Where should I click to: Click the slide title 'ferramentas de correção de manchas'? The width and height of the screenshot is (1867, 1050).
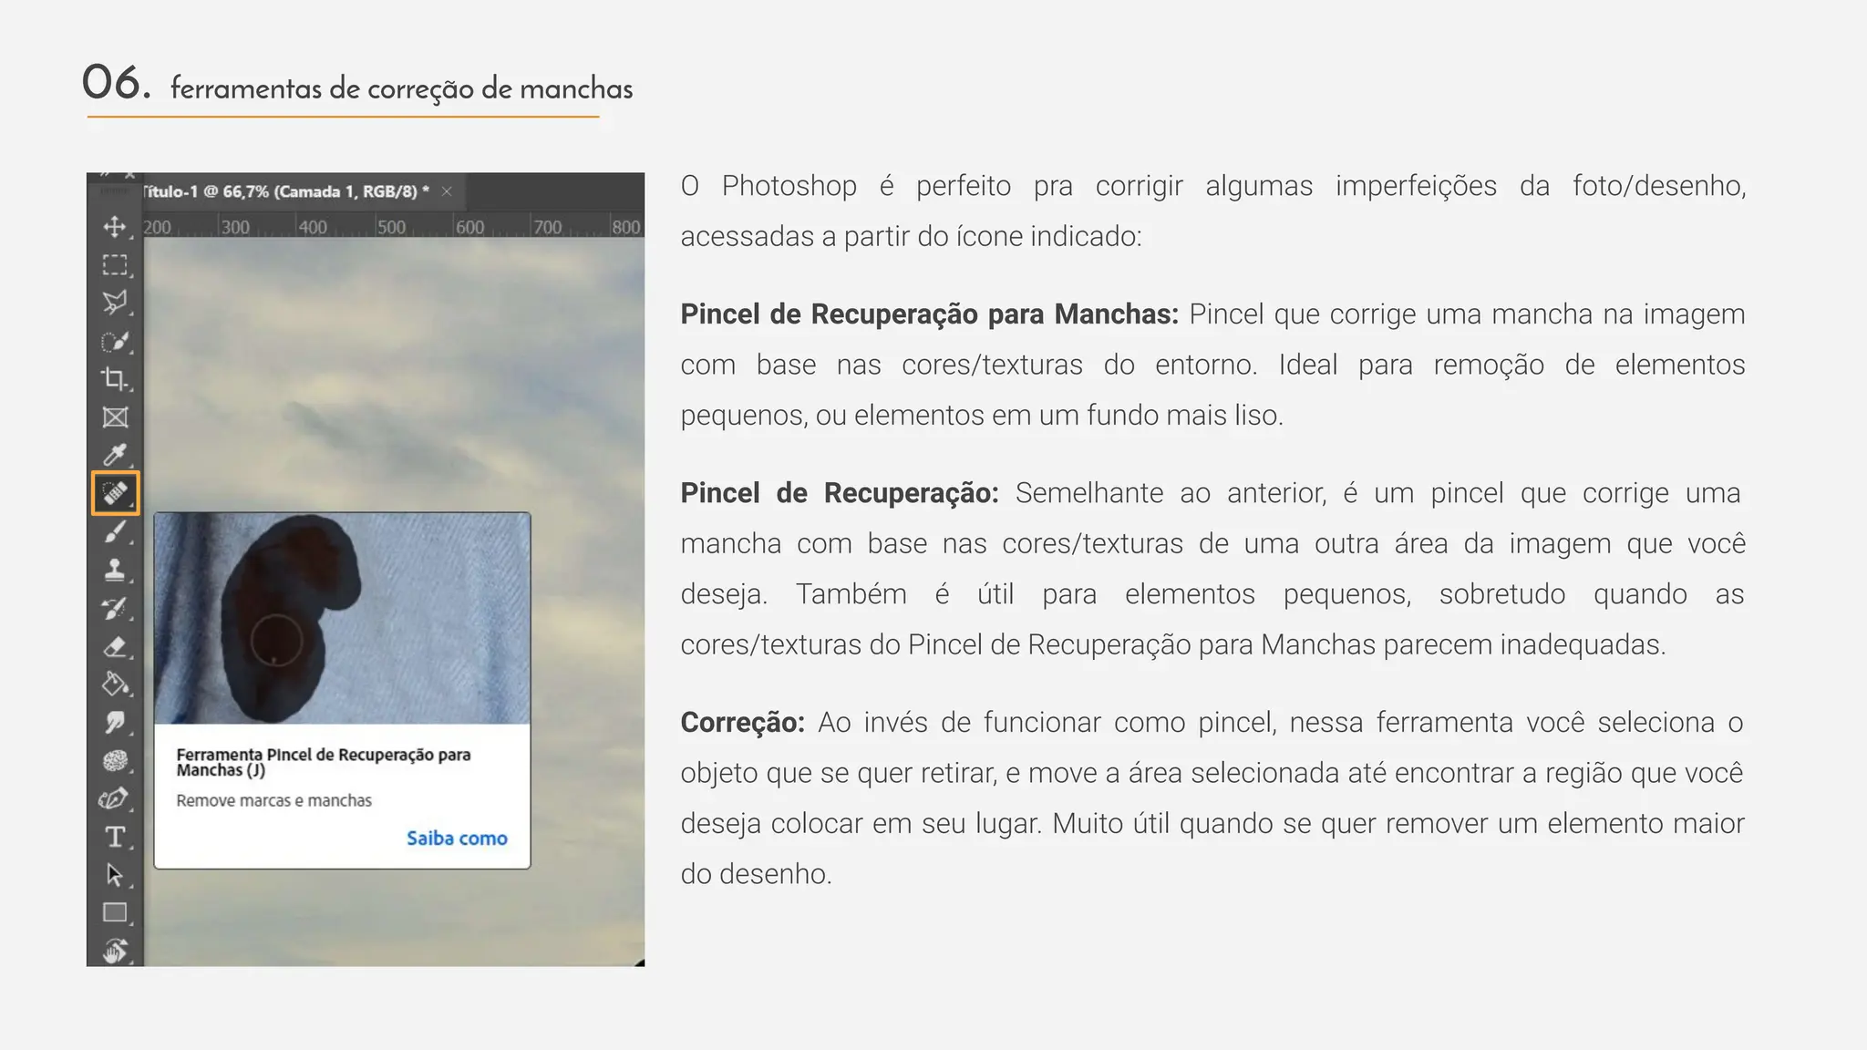pyautogui.click(x=401, y=88)
